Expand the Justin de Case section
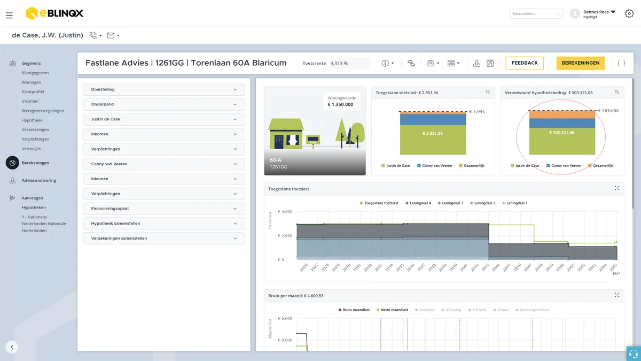This screenshot has height=361, width=641. pyautogui.click(x=164, y=119)
